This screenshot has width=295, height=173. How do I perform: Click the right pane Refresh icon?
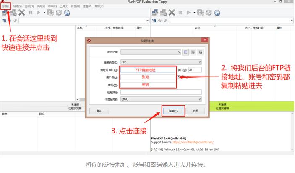click(x=209, y=13)
